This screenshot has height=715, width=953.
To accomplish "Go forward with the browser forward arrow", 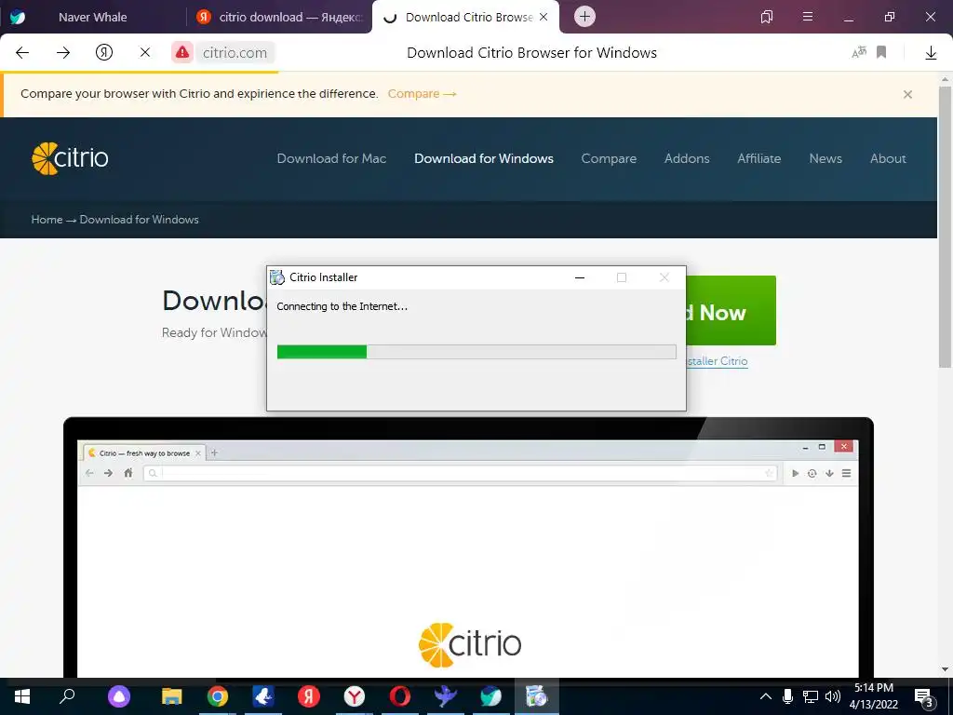I will click(x=63, y=53).
